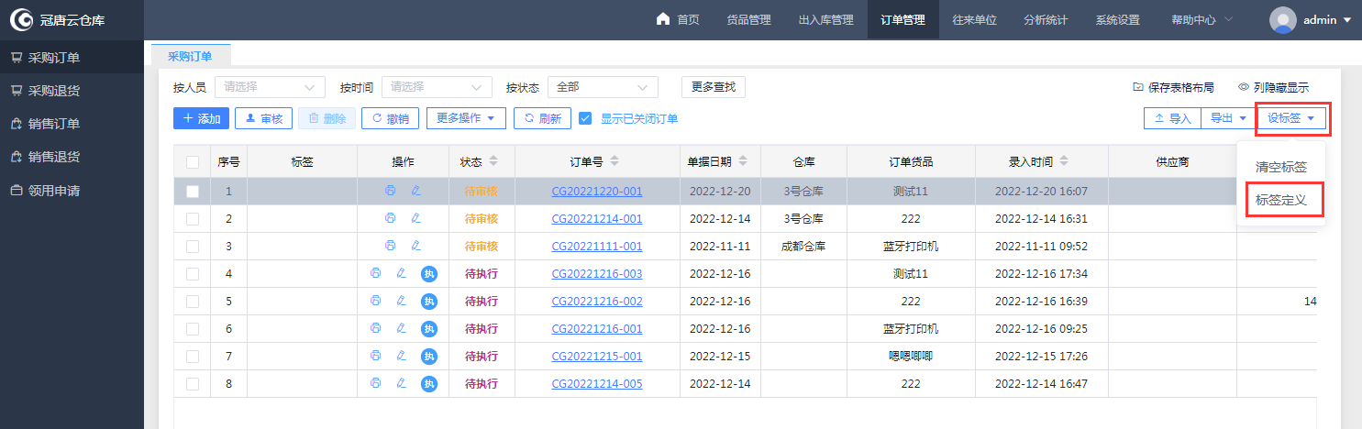Click the 更多查找 button
1362x429 pixels.
tap(714, 87)
